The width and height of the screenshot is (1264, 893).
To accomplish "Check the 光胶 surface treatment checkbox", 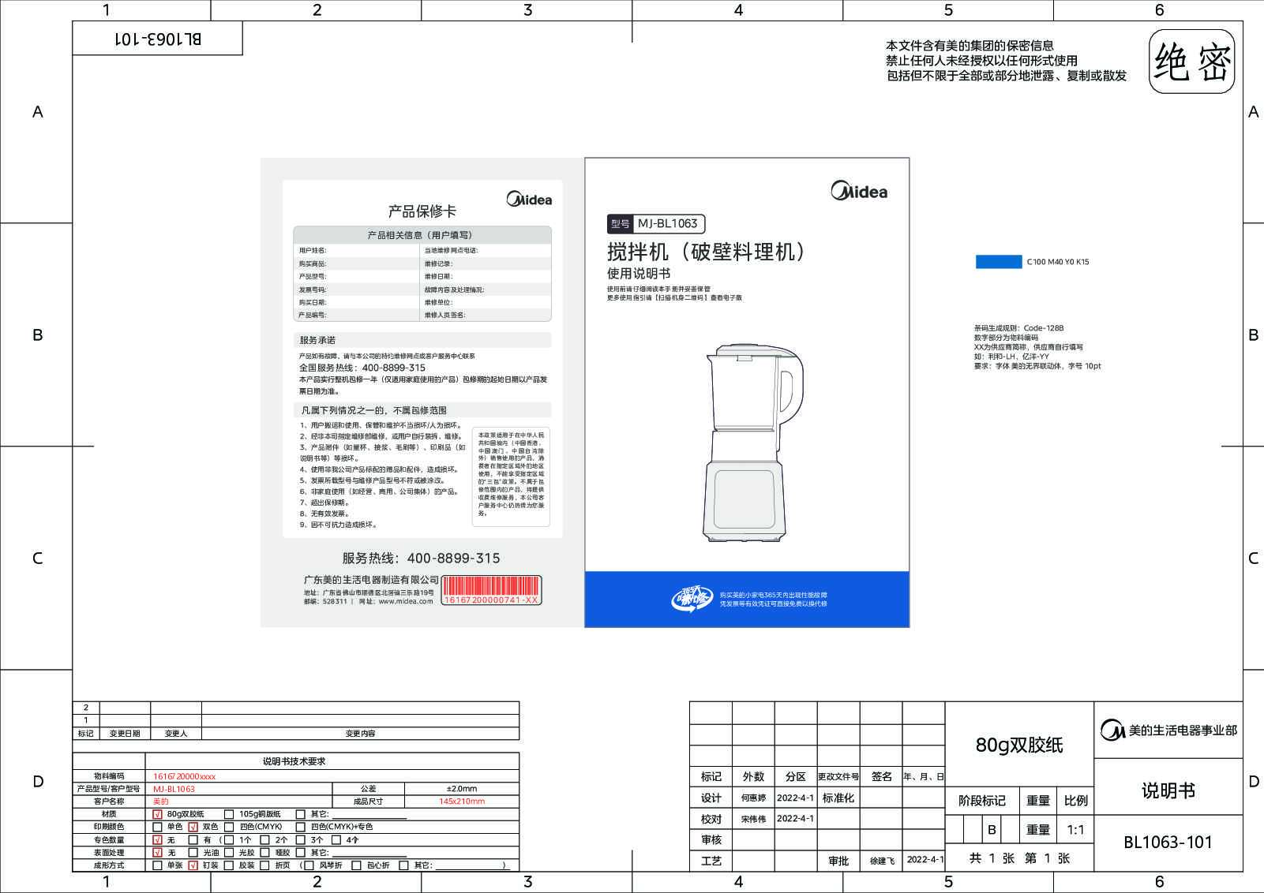I will point(229,853).
